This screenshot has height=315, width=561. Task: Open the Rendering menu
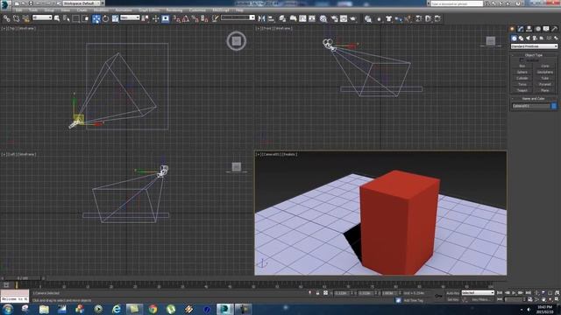[x=174, y=10]
